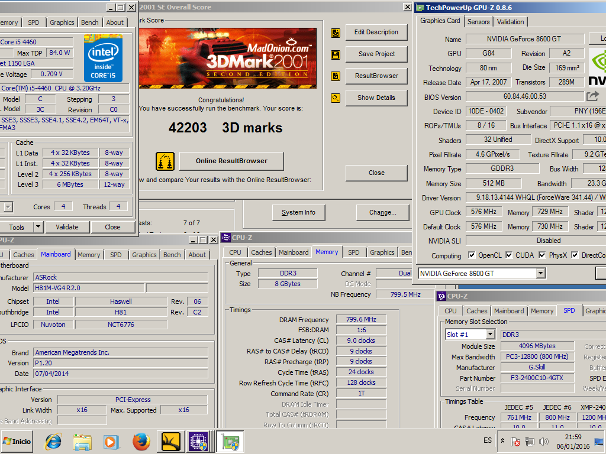Image resolution: width=606 pixels, height=454 pixels.
Task: Toggle the CUDA checkbox in GPU-Z
Action: click(509, 255)
